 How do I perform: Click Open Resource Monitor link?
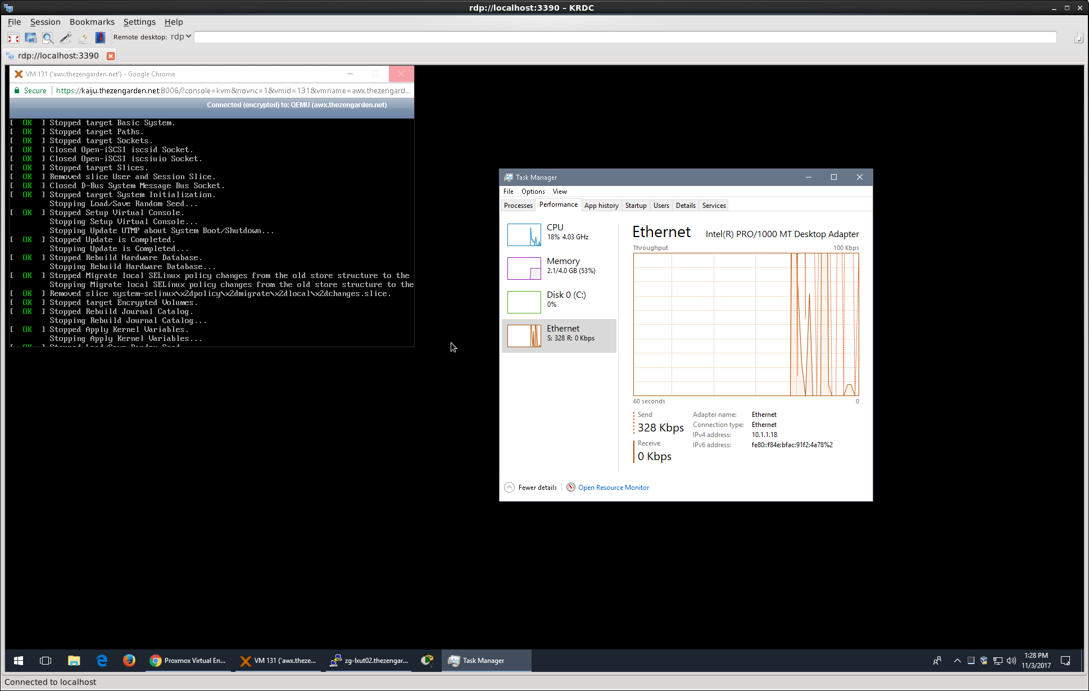pos(614,488)
